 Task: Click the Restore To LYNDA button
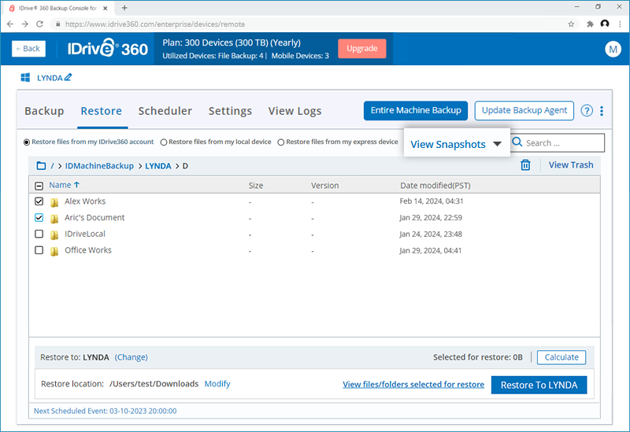coord(539,385)
